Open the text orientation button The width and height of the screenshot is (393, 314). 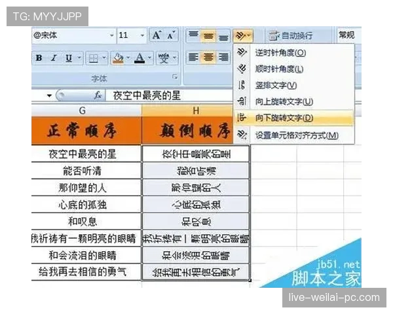242,36
